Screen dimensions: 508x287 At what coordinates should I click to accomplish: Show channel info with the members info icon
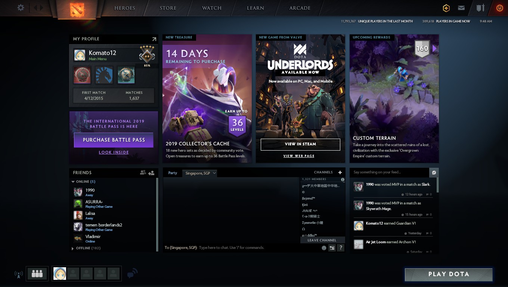(343, 179)
